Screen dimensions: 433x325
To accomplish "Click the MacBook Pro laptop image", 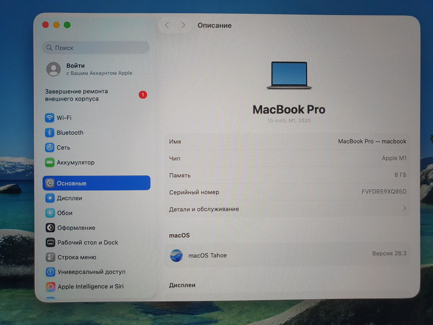I will (289, 75).
